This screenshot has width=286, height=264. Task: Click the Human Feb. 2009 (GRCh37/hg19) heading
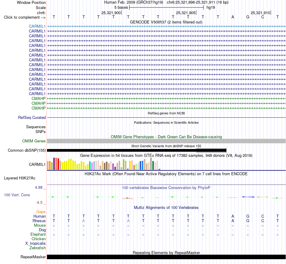(133, 2)
